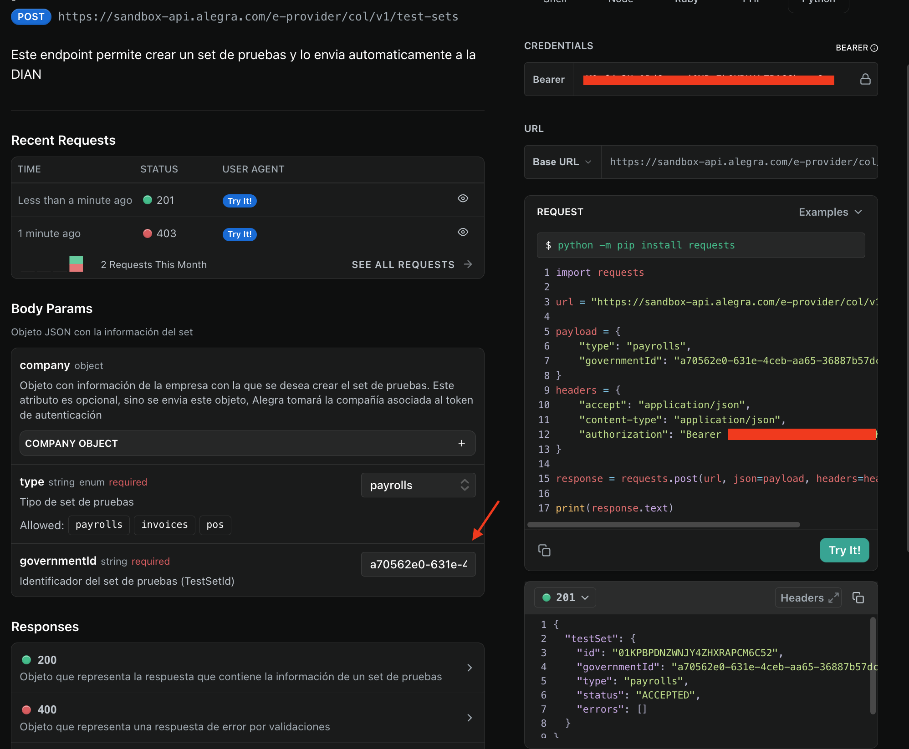
Task: Click the Bearer info icon
Action: pyautogui.click(x=874, y=48)
